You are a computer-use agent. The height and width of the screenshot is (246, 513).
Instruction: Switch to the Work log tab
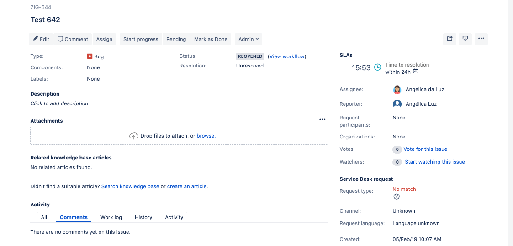pyautogui.click(x=111, y=217)
